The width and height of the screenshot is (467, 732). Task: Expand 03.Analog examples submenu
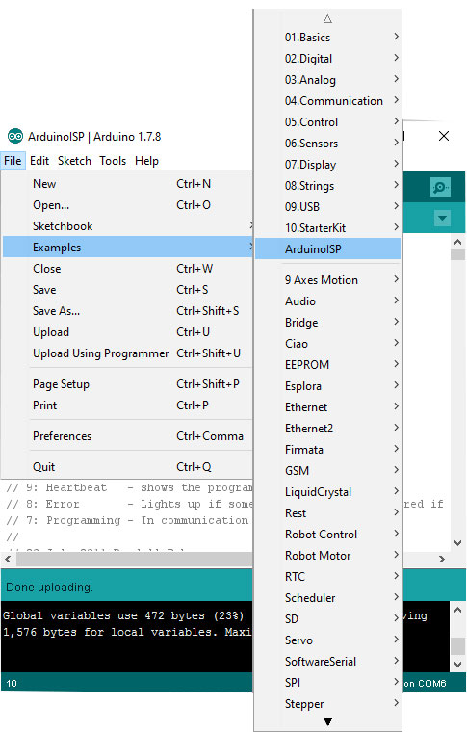(x=328, y=80)
